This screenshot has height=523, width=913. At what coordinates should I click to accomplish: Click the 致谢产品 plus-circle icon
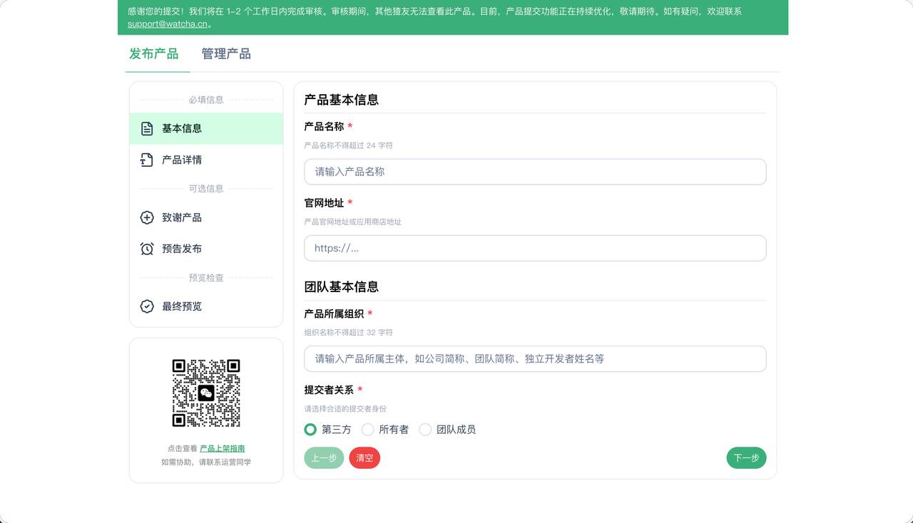pyautogui.click(x=147, y=217)
